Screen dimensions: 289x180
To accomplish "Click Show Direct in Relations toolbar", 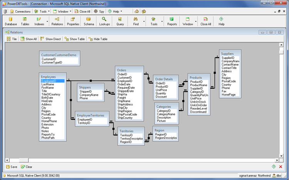I will click(x=50, y=39).
